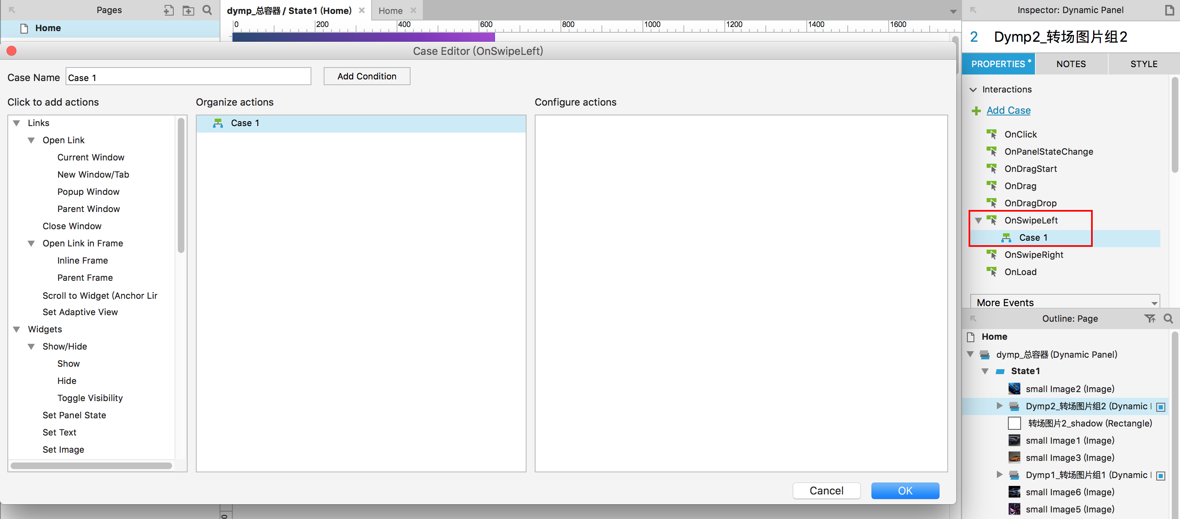The image size is (1180, 519).
Task: Toggle visibility box for Dymp1_转场图片组1 in outline
Action: coord(1160,476)
